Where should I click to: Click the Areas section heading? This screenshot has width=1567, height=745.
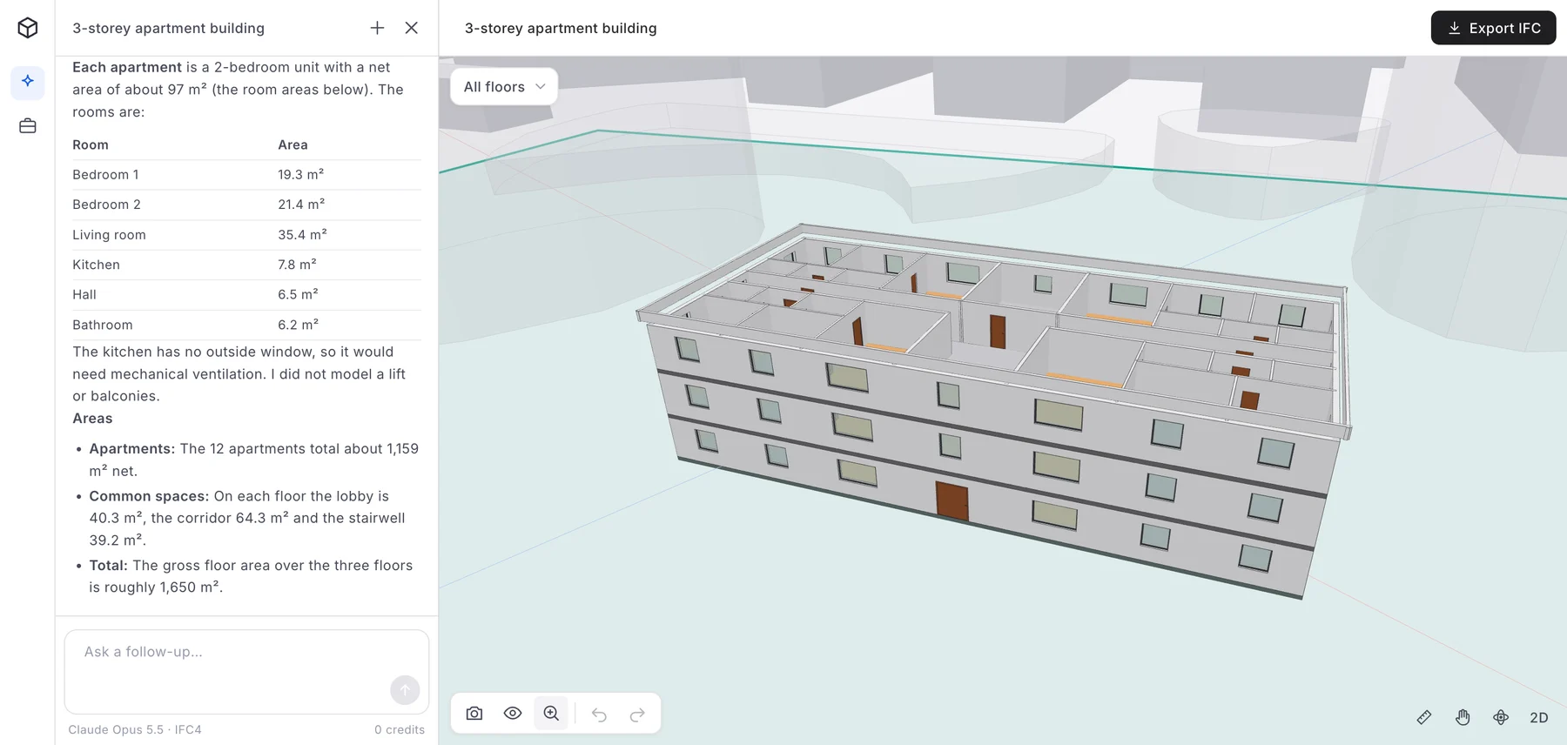click(x=92, y=419)
